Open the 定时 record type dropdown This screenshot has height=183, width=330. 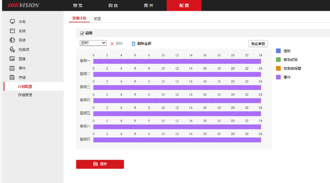[93, 43]
